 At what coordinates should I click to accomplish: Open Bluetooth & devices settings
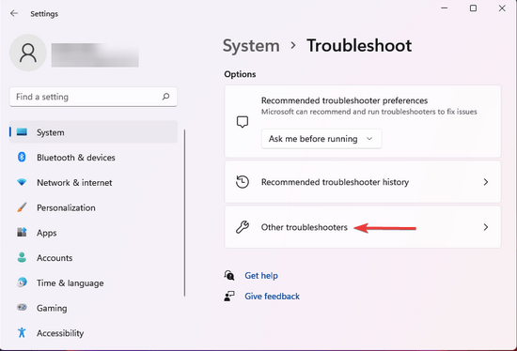coord(93,157)
